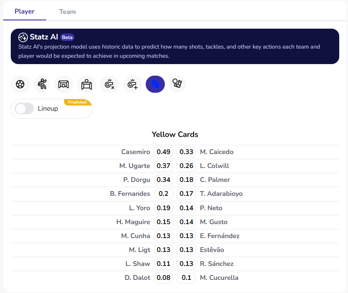This screenshot has width=348, height=293.
Task: Select the player kicking ball icon
Action: tap(43, 84)
